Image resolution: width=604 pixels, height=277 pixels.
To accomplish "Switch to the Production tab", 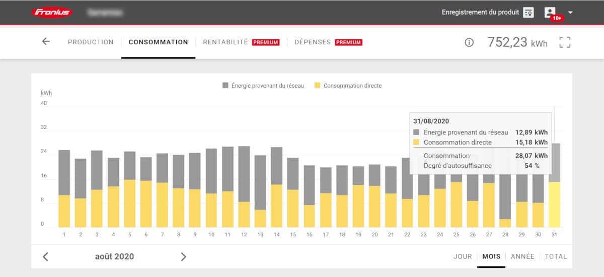I will (91, 42).
